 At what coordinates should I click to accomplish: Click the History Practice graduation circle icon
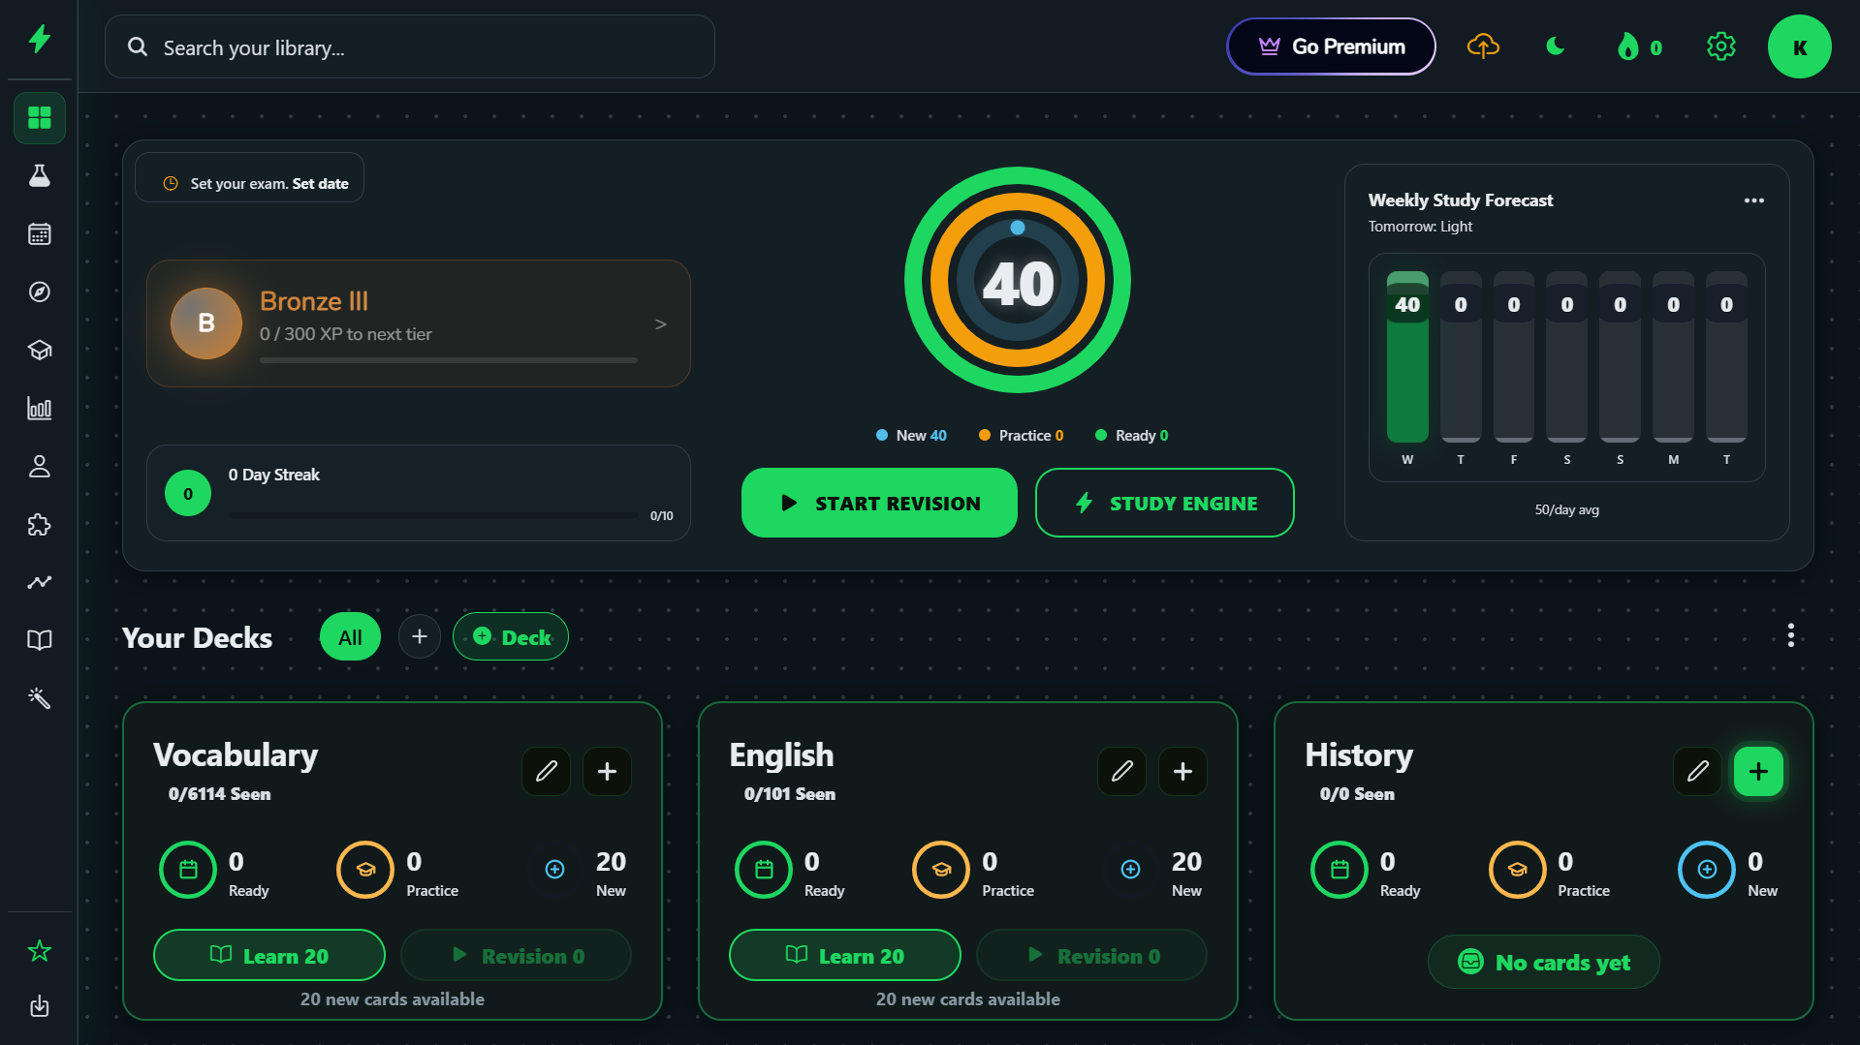click(1517, 870)
